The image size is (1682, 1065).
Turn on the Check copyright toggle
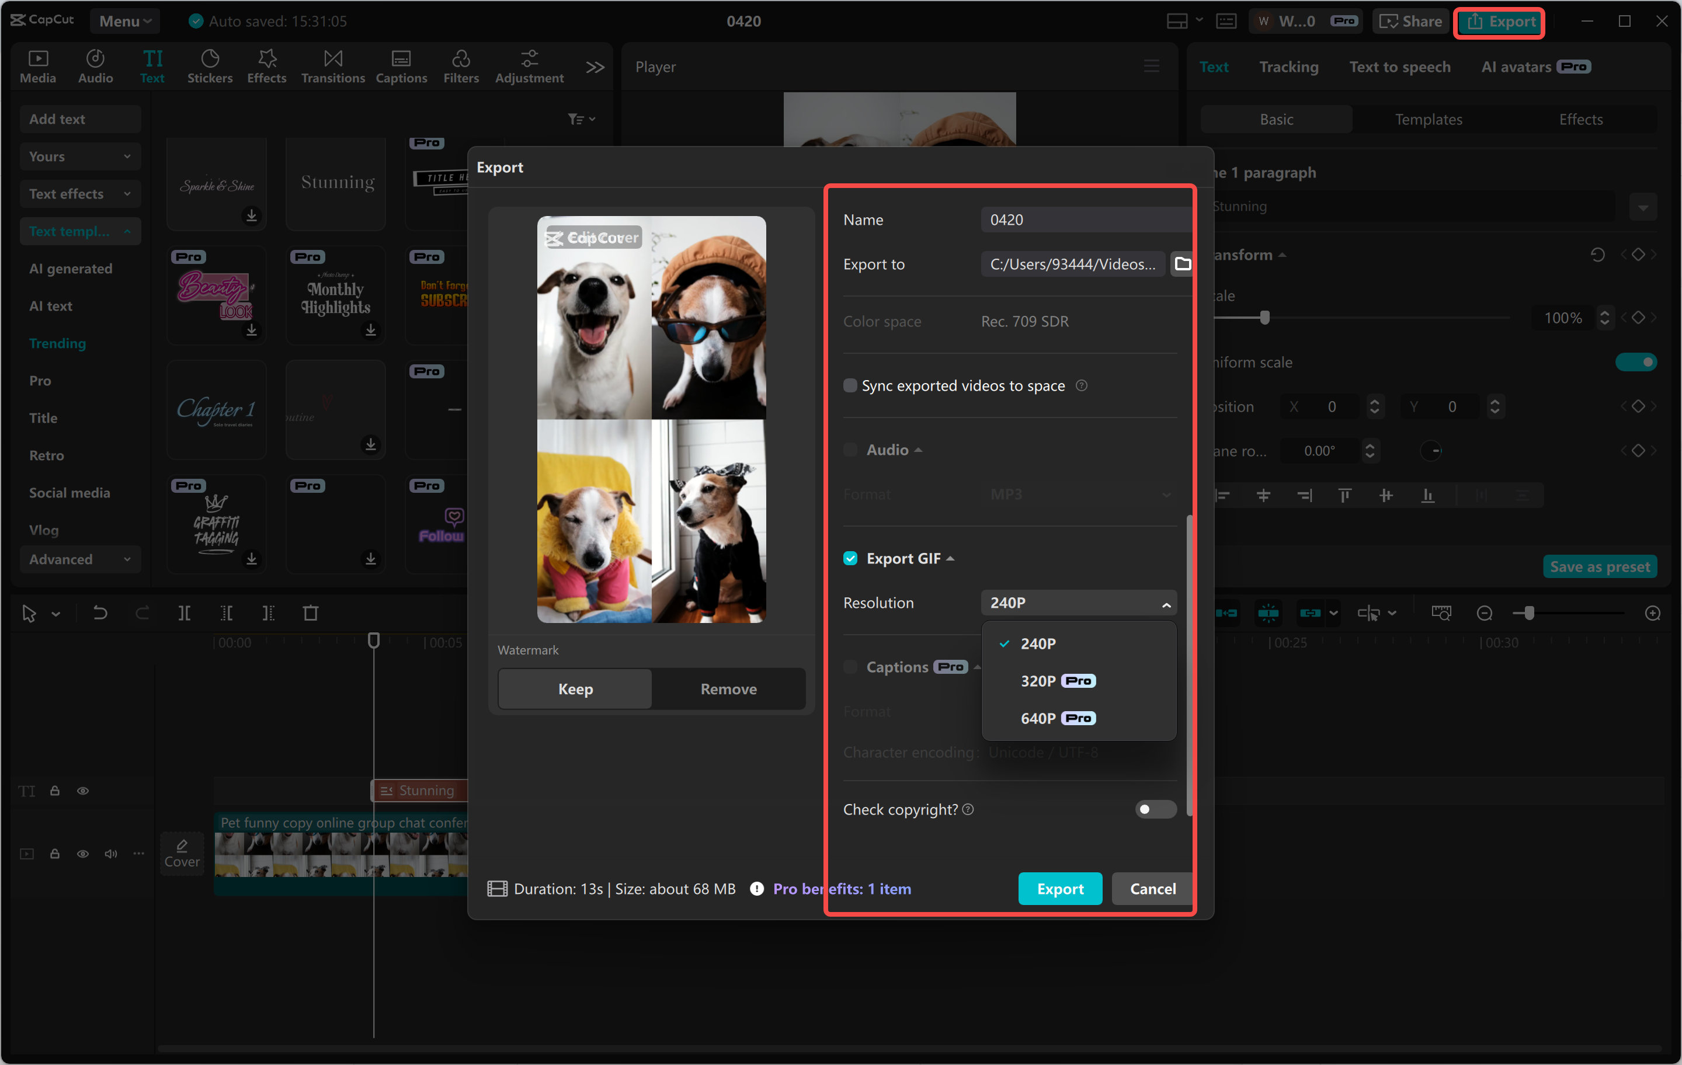click(x=1154, y=809)
